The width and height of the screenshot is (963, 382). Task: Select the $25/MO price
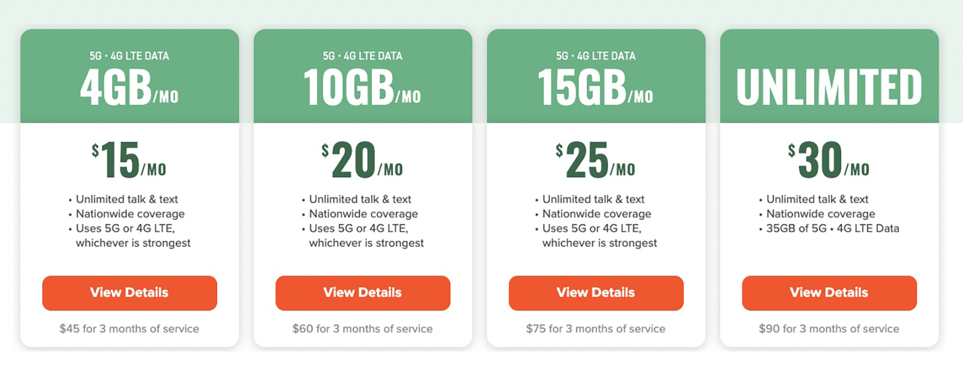595,160
